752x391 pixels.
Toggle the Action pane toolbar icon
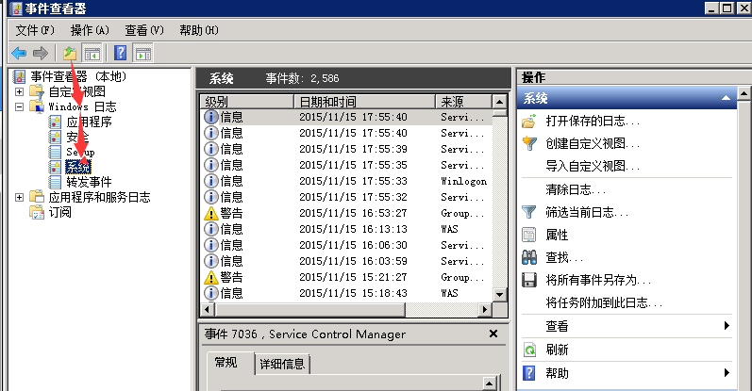click(143, 53)
